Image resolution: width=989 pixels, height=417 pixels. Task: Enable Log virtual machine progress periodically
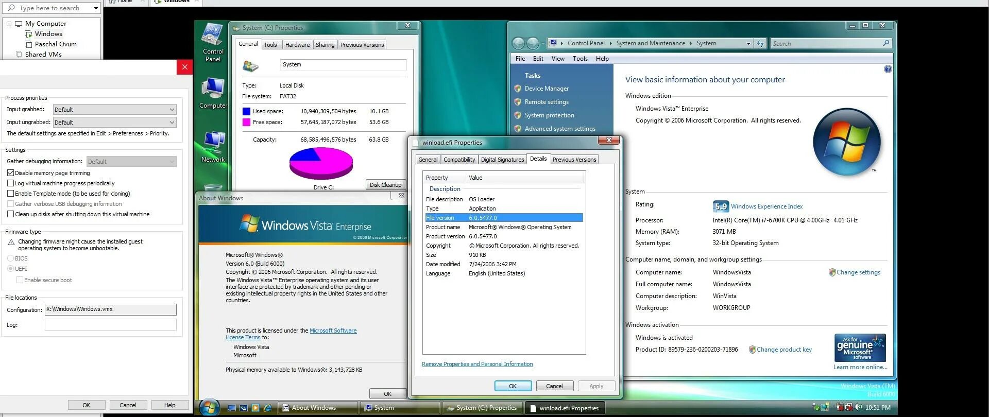[10, 183]
